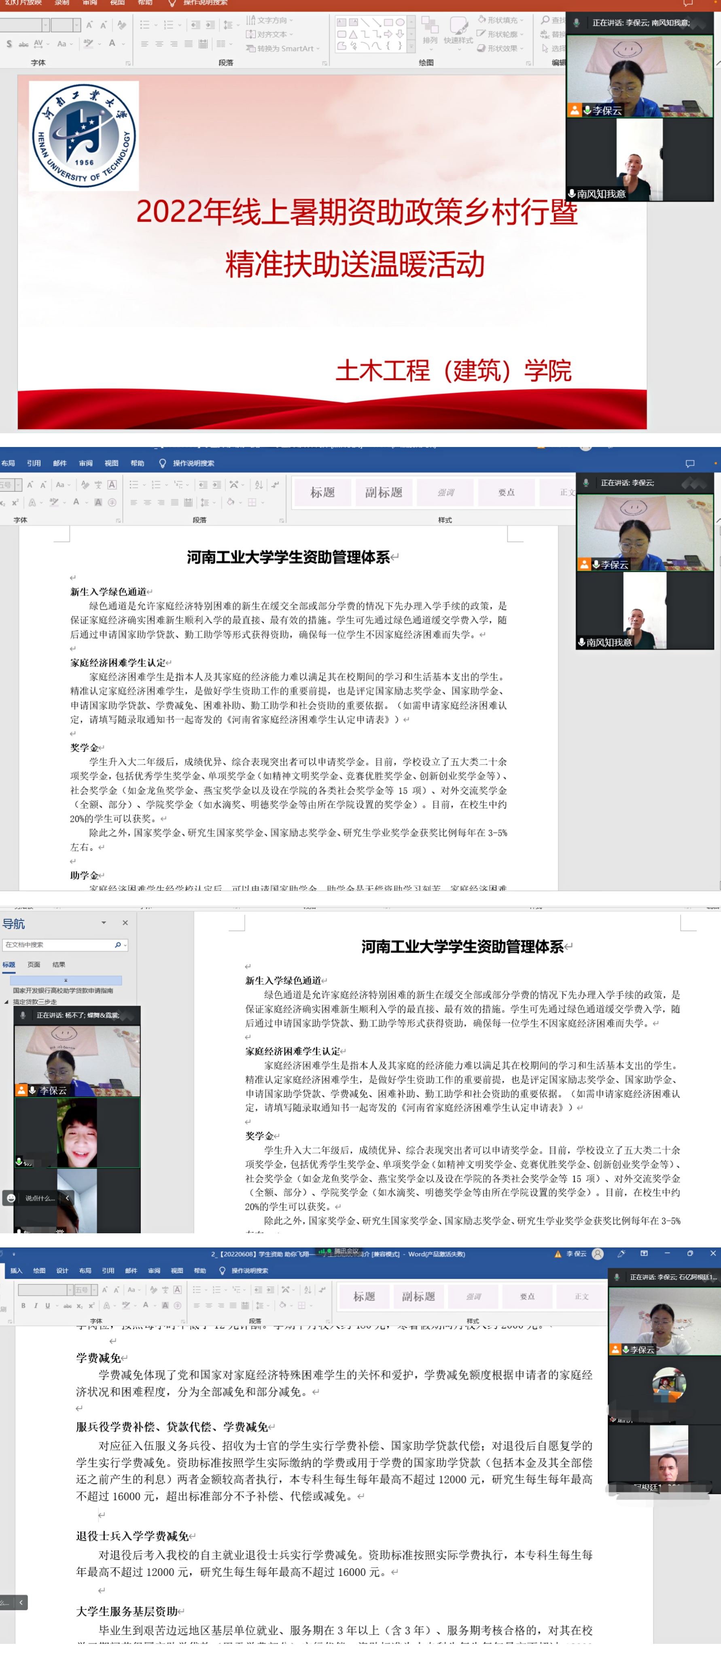Viewport: 721px width, 1658px height.
Task: Open 设计 tab in bottom Word window
Action: (62, 1271)
